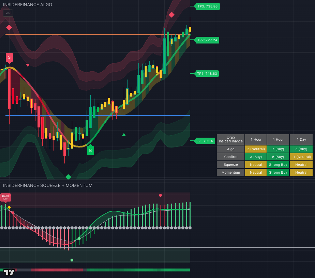The image size is (315, 278).
Task: Click the BEAR DIV divergence label
Action: click(5, 197)
